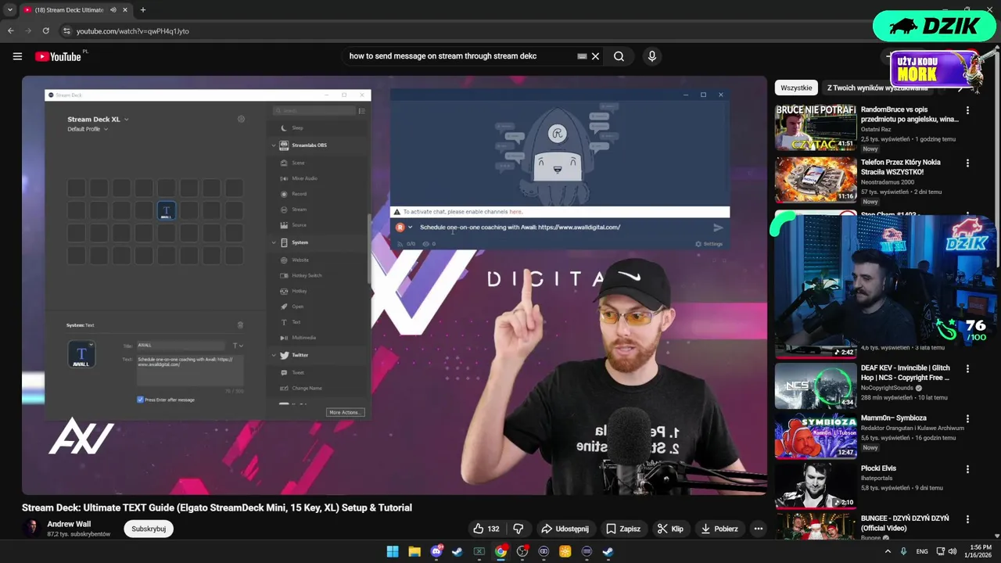Viewport: 1001px width, 563px height.
Task: Download video with Pobierz
Action: [x=719, y=529]
